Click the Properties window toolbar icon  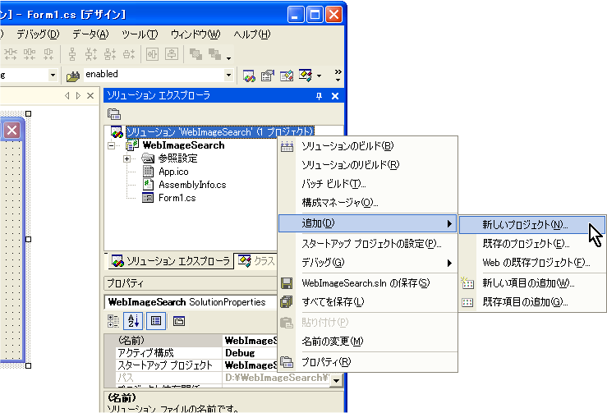(x=268, y=76)
